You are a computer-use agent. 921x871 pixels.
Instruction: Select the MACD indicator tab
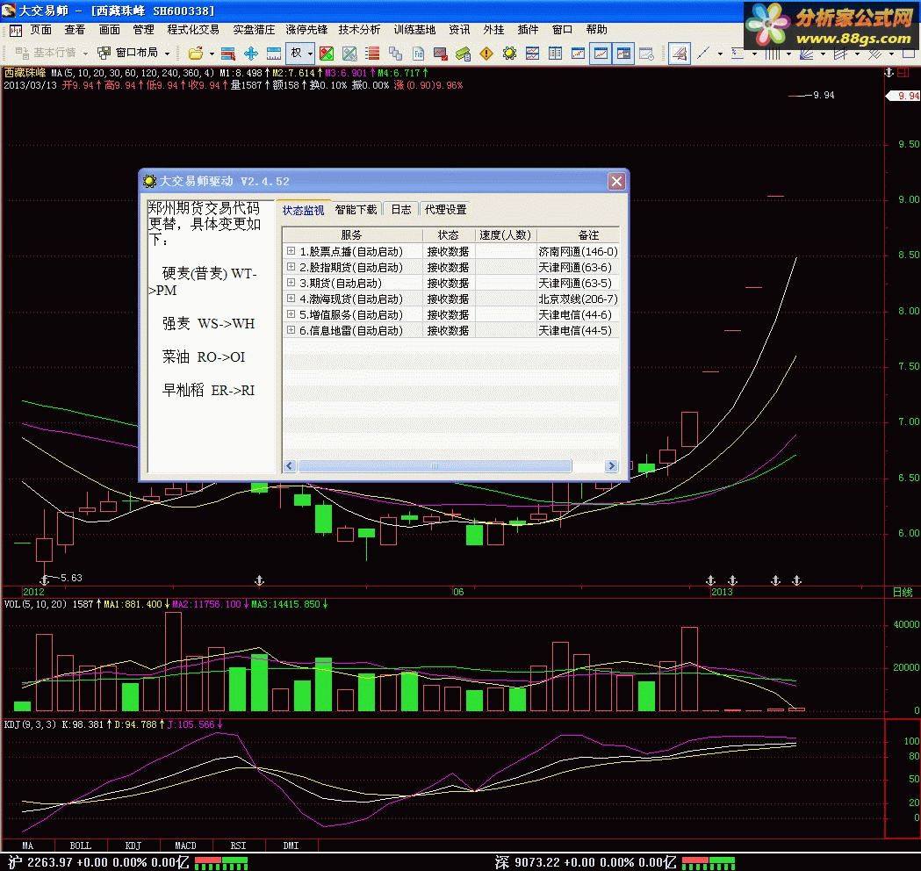click(185, 846)
